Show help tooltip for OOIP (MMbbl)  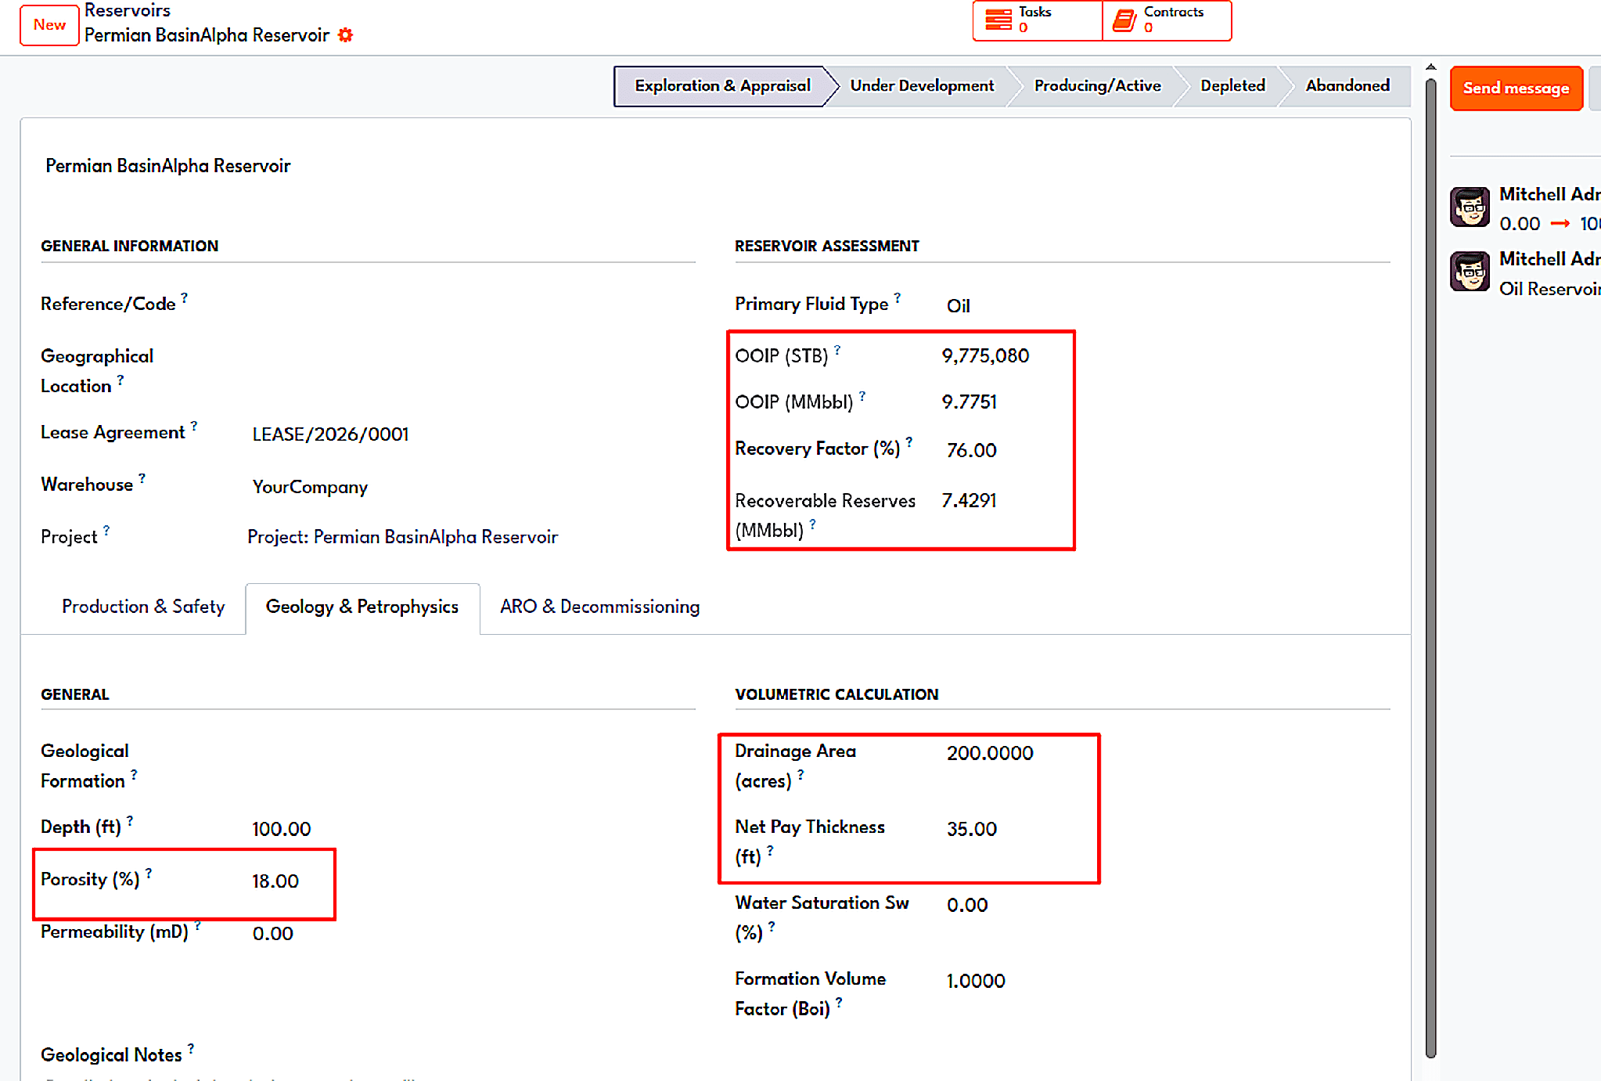(x=862, y=395)
